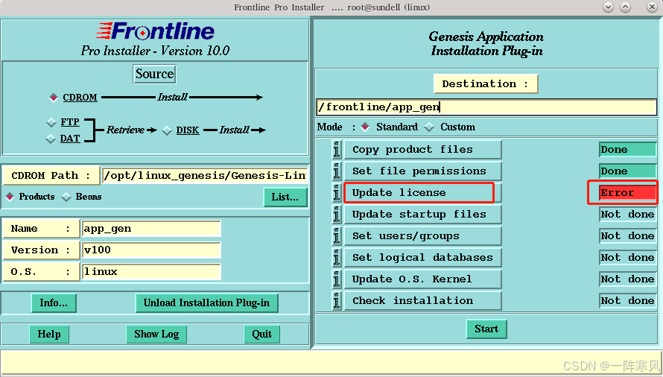Open info icon beside Update O.S. Kernel
The height and width of the screenshot is (377, 663).
(x=337, y=279)
